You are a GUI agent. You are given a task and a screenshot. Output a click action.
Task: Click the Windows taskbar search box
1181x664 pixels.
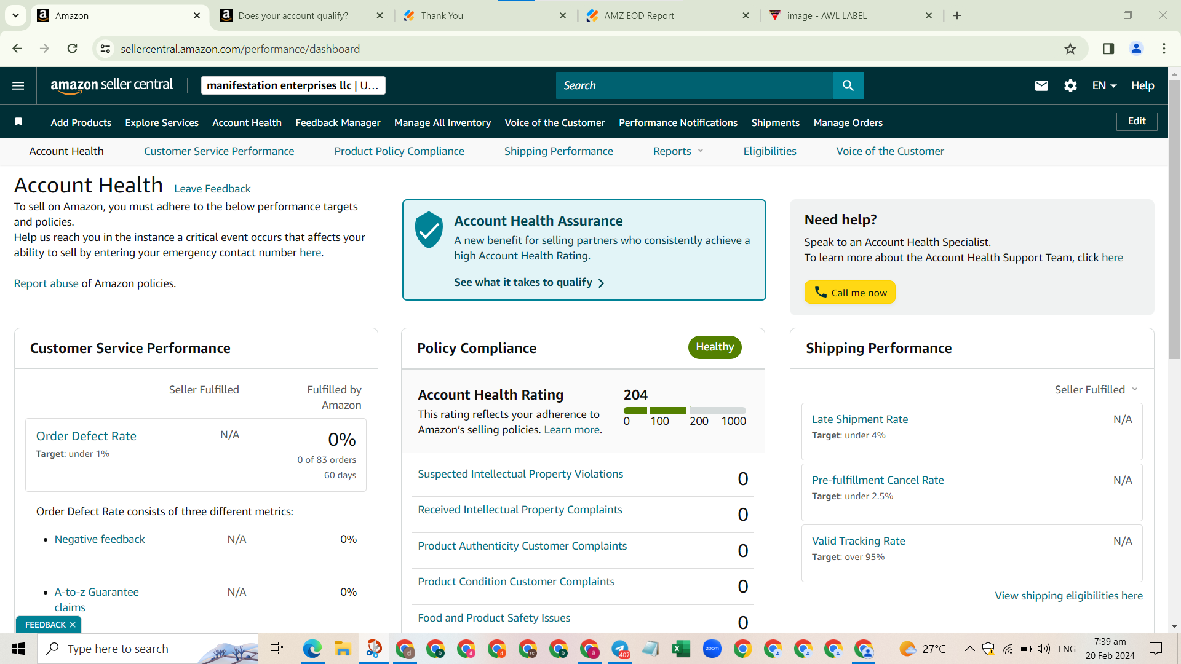(x=148, y=649)
